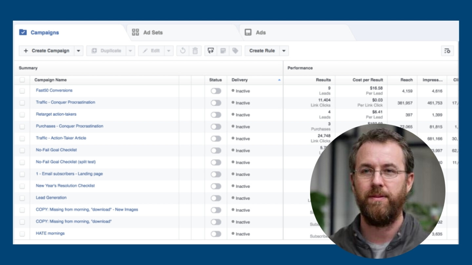This screenshot has height=265, width=472.
Task: Sort by Cost per Result header
Action: pos(368,80)
